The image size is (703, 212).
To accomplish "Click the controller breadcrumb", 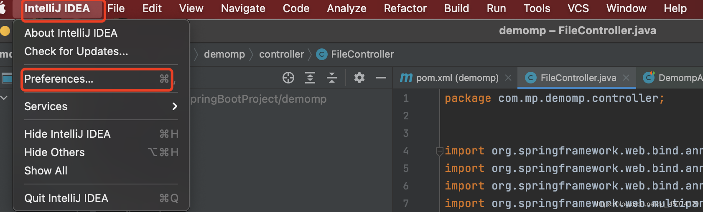I will [x=281, y=54].
